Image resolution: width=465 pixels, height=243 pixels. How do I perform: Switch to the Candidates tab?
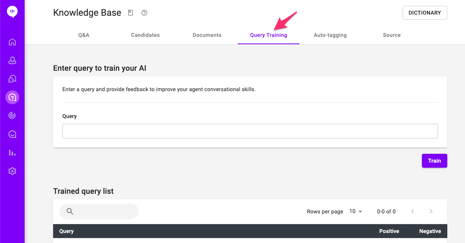click(x=146, y=35)
